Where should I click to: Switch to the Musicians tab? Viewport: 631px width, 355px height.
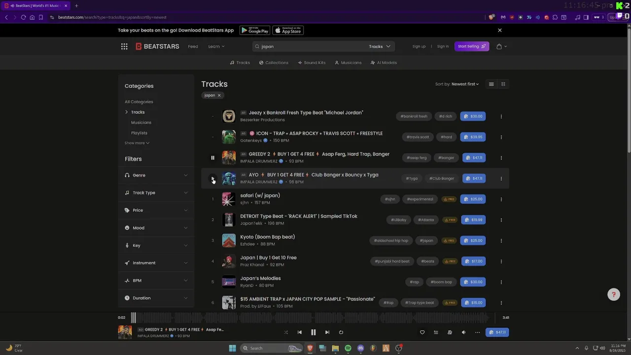(348, 63)
